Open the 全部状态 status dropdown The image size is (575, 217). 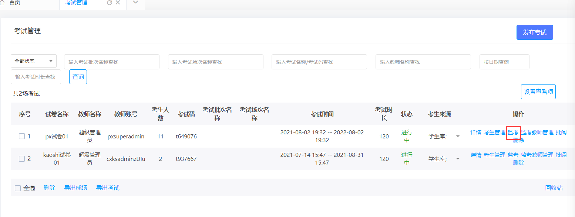(x=34, y=61)
